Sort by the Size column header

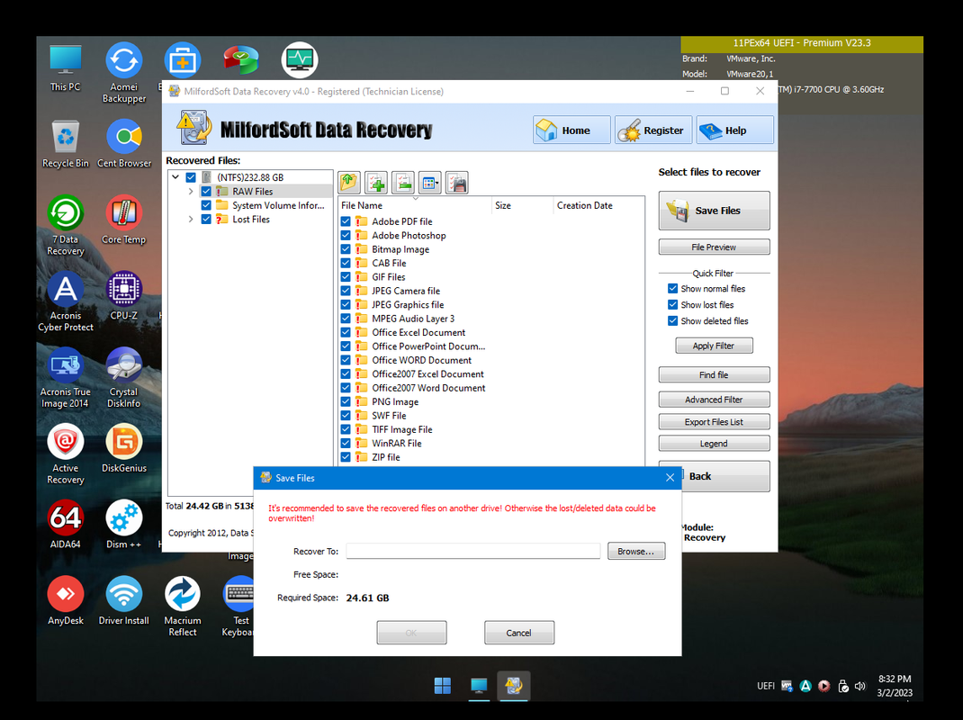(x=523, y=205)
